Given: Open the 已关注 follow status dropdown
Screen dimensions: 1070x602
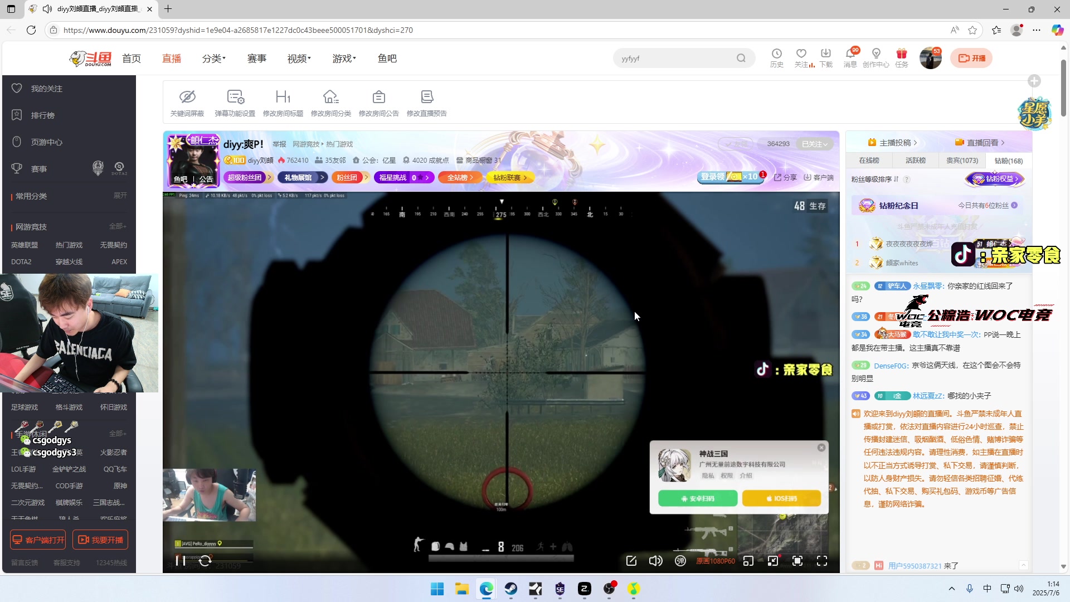Looking at the screenshot, I should coord(814,144).
